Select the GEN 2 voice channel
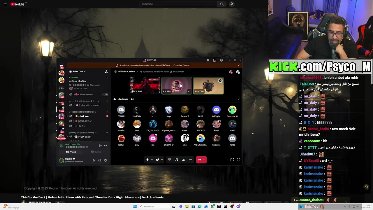373x210 pixels. tap(89, 126)
